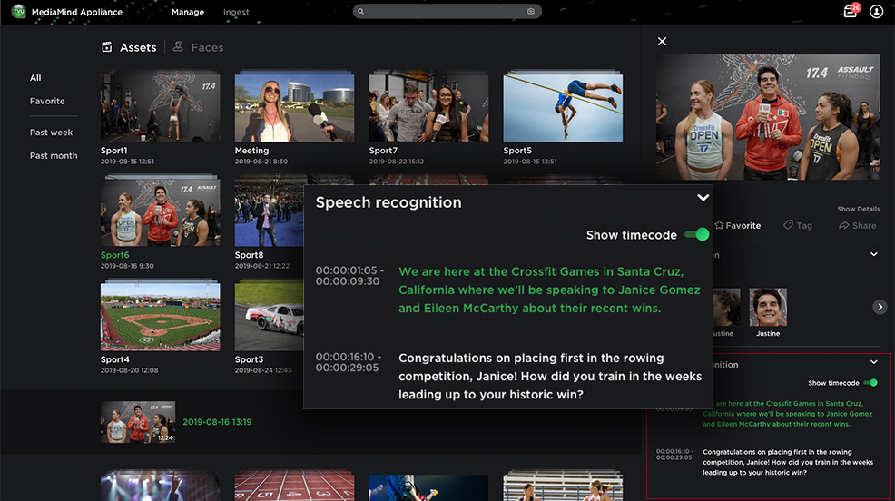Click timecode 00:00:16:10 in popup

tap(349, 357)
